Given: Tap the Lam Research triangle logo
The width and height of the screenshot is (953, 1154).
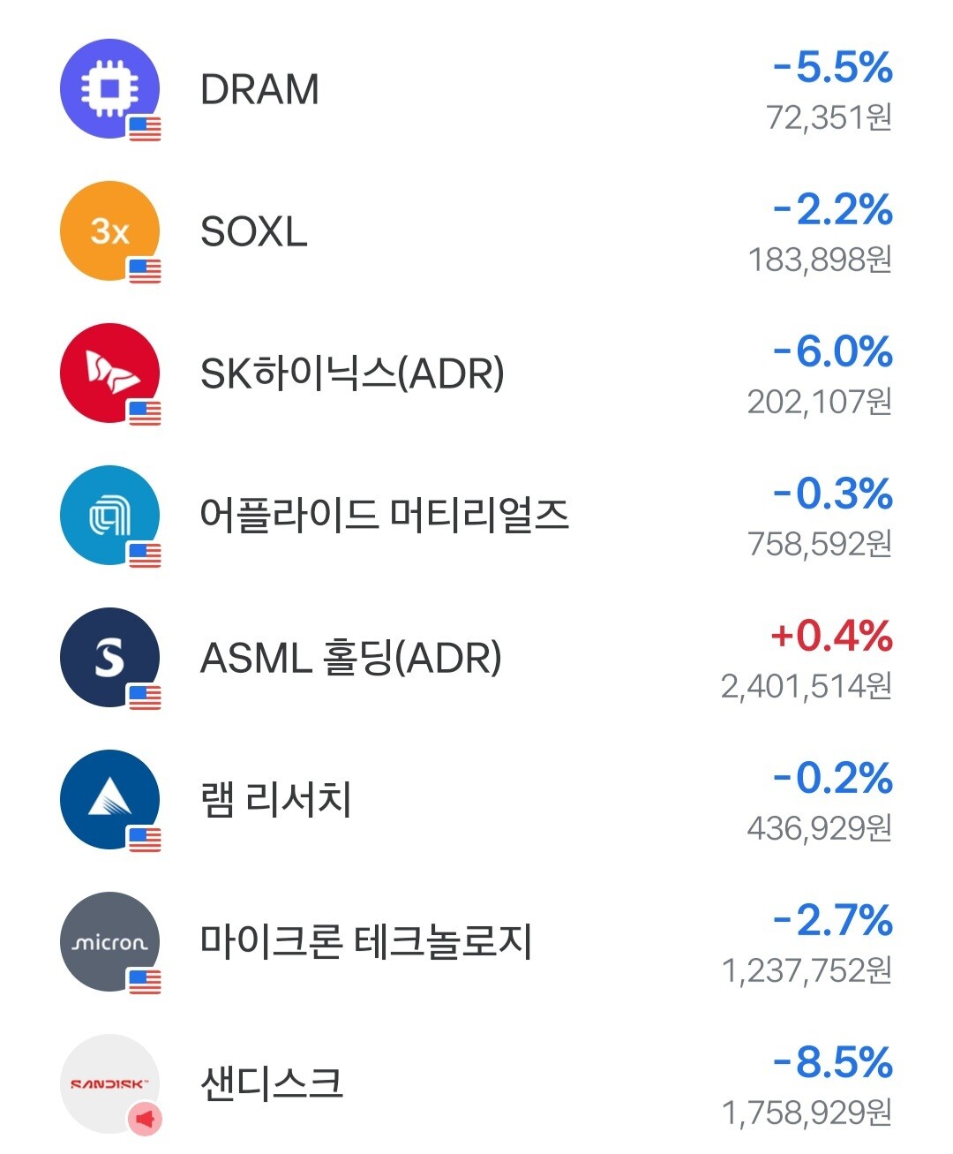Looking at the screenshot, I should (109, 799).
